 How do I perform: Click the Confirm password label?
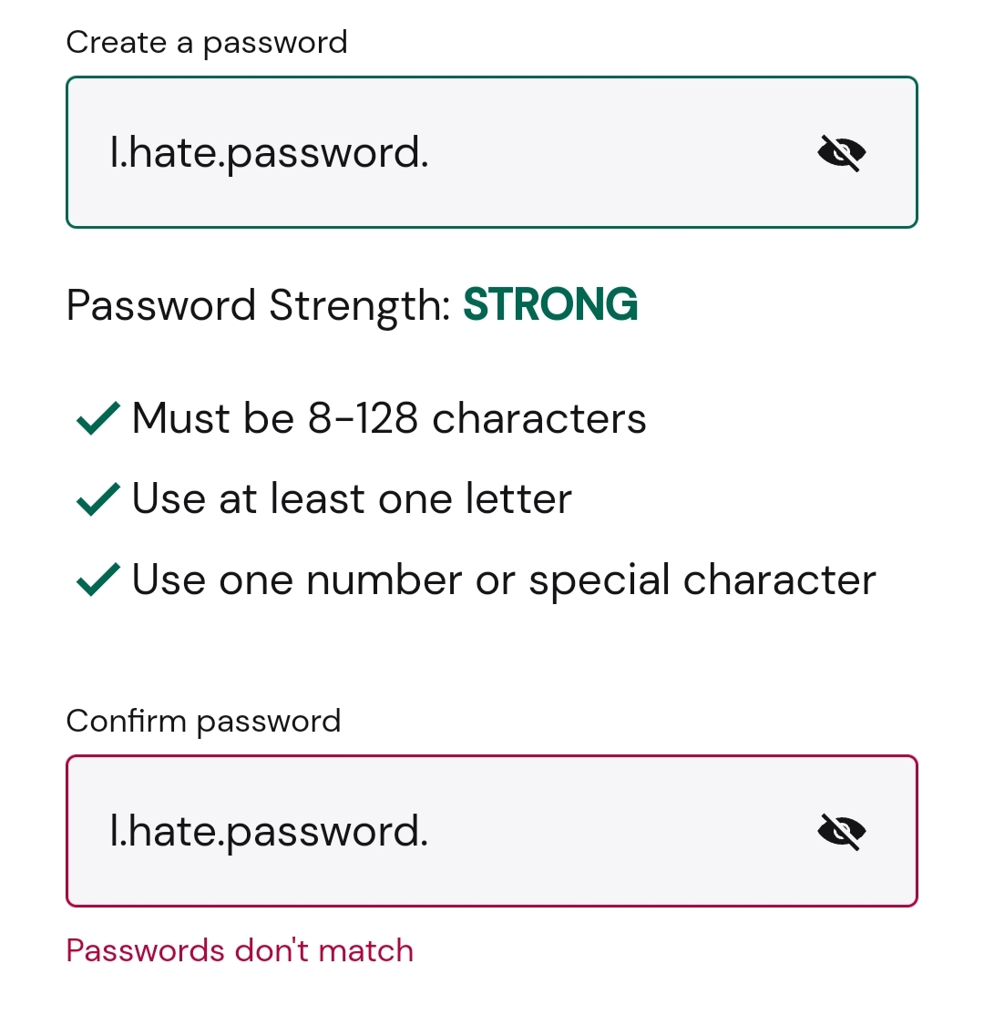[203, 722]
